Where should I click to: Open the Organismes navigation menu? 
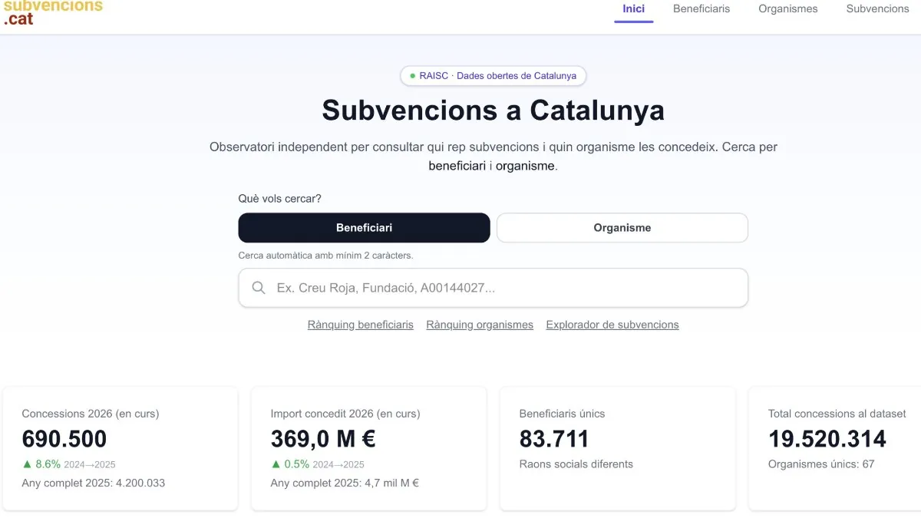pos(787,9)
